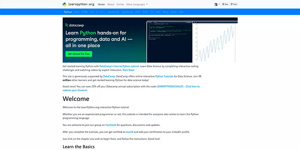Switch to the SQL tutorial tab
The height and width of the screenshot is (150, 300).
click(181, 12)
